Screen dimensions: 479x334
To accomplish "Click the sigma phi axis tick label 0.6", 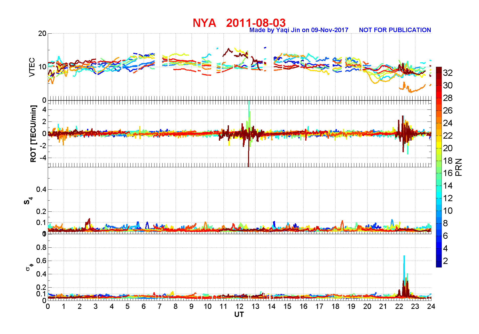I will 42,261.
